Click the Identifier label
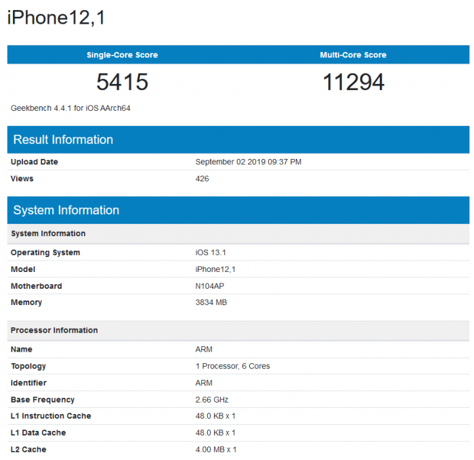This screenshot has width=474, height=460. click(28, 383)
